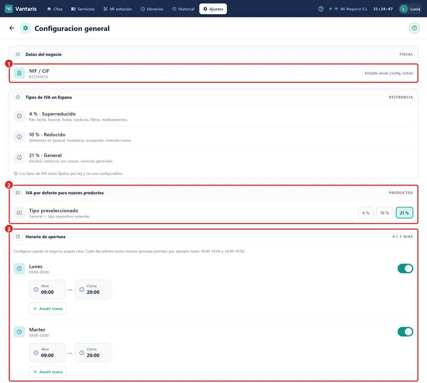Go to the Citas tab
The height and width of the screenshot is (383, 427).
(55, 9)
